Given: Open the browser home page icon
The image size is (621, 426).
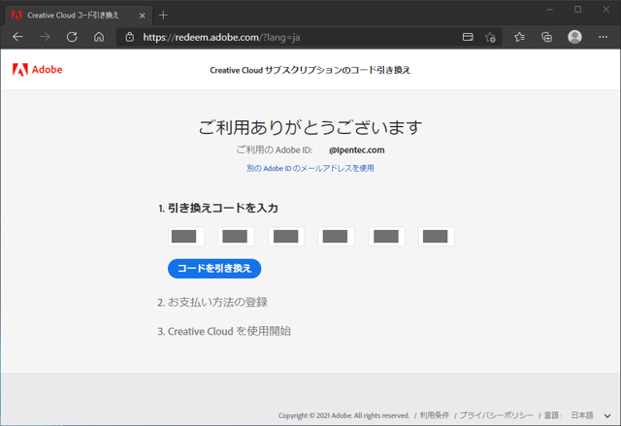Looking at the screenshot, I should coord(99,37).
